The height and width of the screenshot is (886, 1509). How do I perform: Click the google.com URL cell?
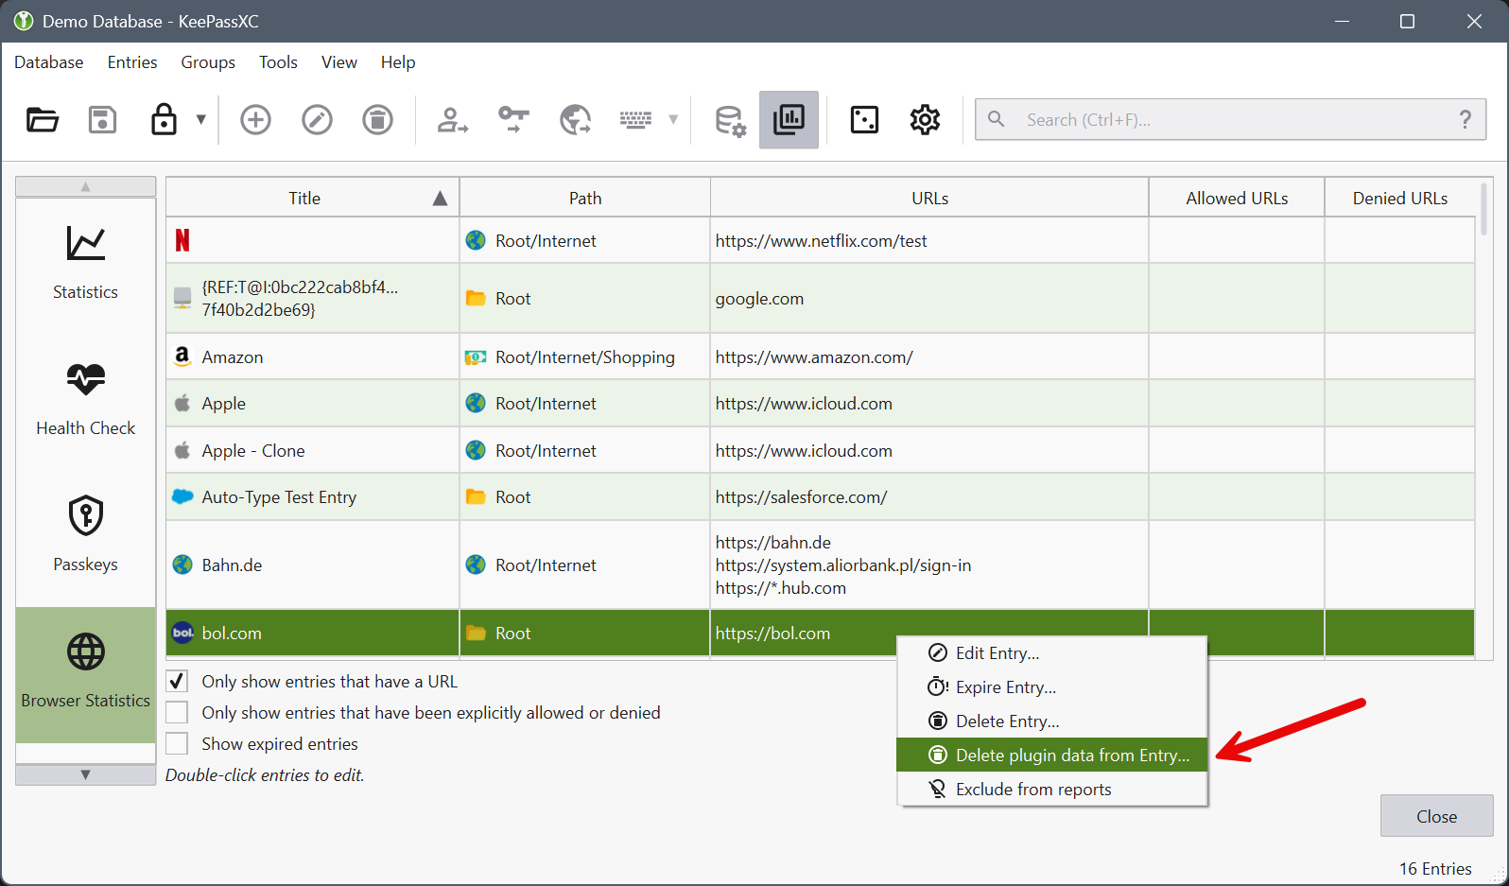click(x=929, y=298)
